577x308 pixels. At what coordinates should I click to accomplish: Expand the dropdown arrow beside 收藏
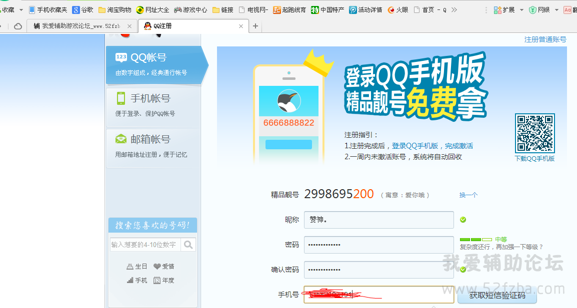coord(21,10)
